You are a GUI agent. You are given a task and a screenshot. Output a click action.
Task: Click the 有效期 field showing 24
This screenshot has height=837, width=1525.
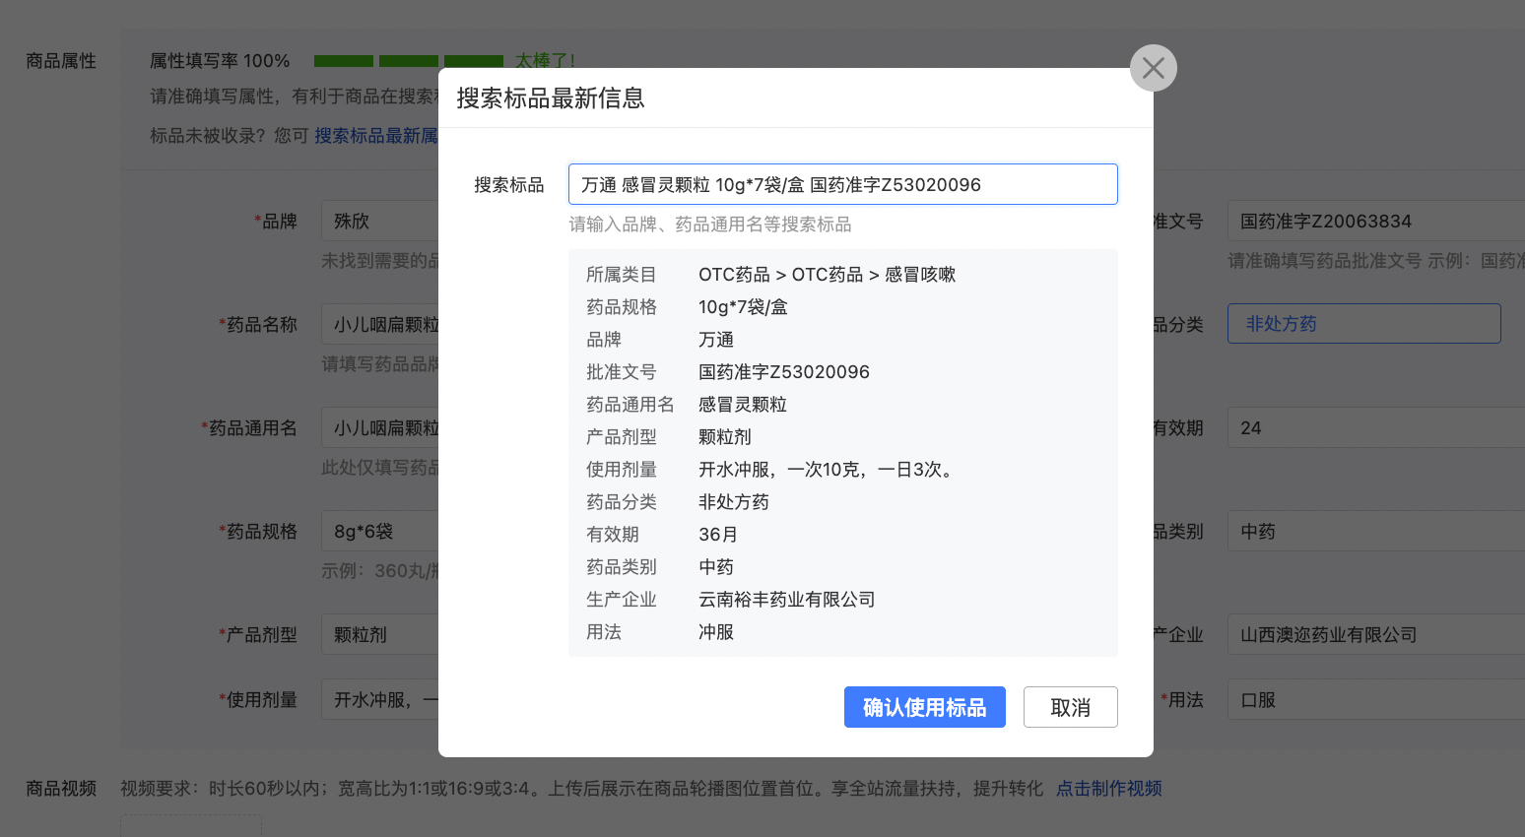(1376, 427)
